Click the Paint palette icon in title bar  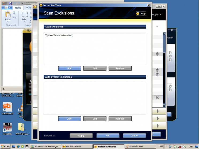(3, 3)
